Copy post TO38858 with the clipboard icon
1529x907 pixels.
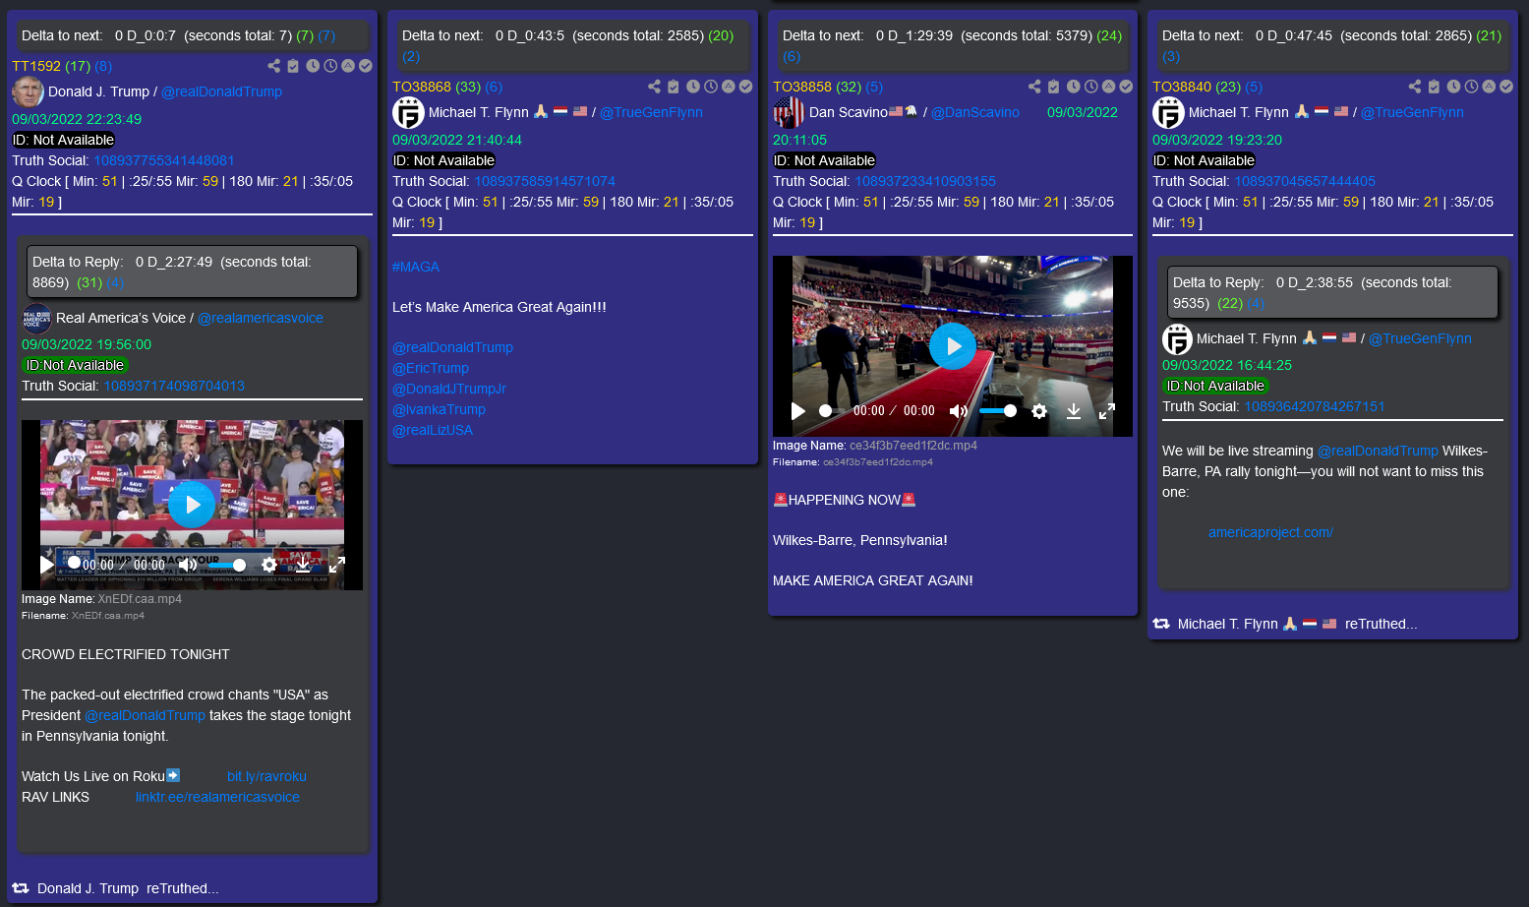click(x=1053, y=87)
